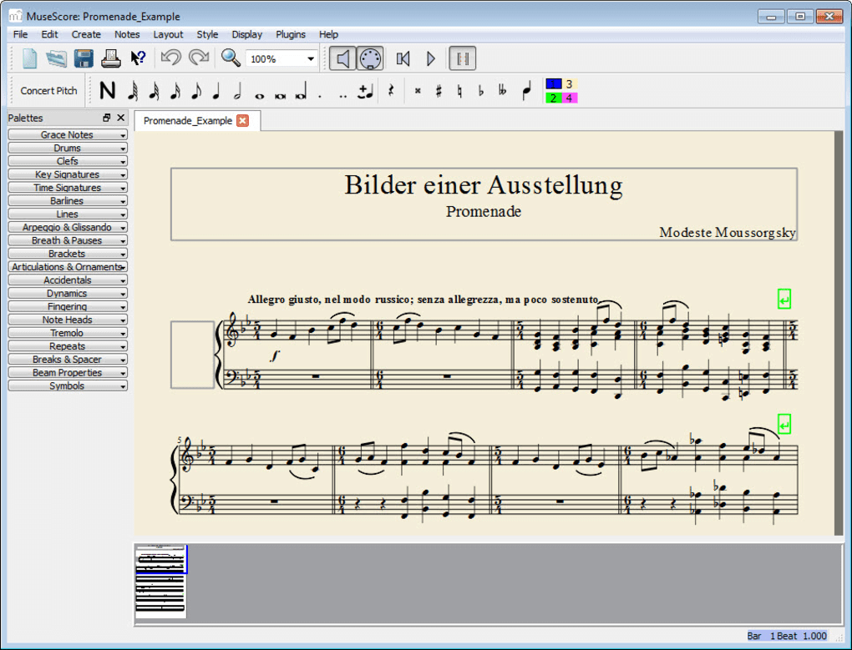Open the Plugins menu
Image resolution: width=852 pixels, height=650 pixels.
coord(291,34)
